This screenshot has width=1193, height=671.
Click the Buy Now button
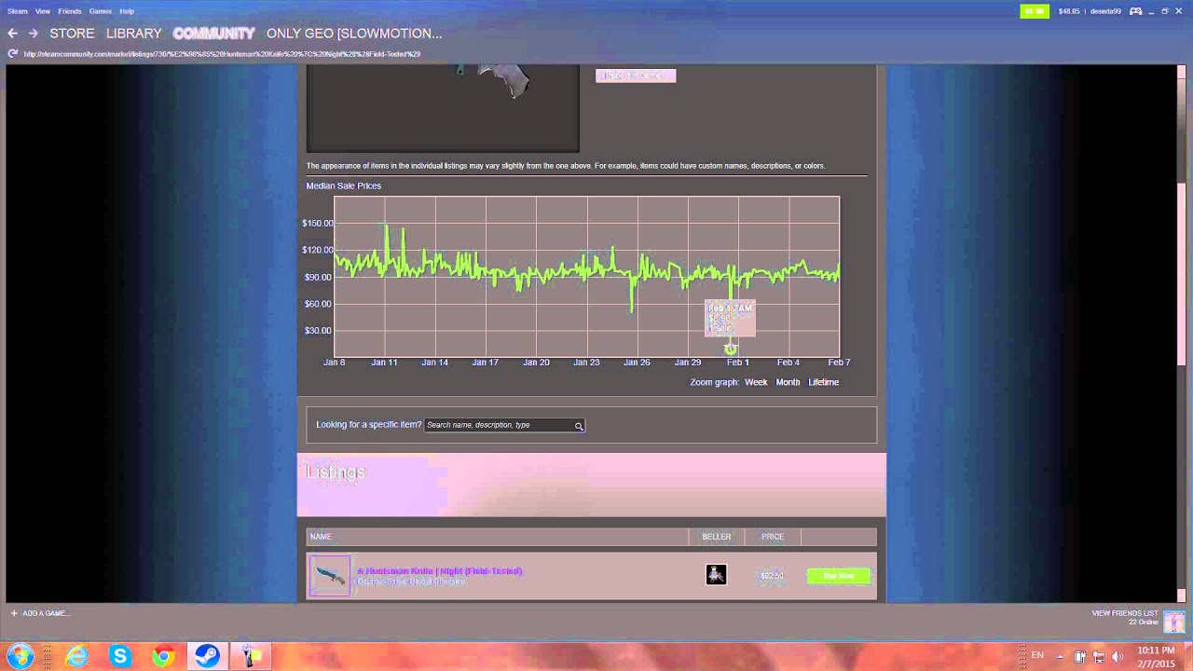tap(839, 576)
